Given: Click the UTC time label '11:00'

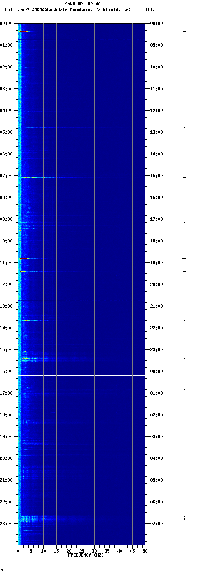Looking at the screenshot, I should click(157, 89).
